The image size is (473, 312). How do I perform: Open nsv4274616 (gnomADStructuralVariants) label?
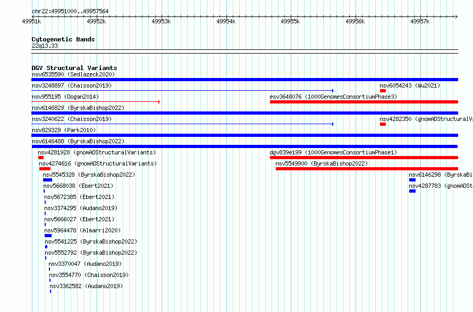click(x=98, y=163)
